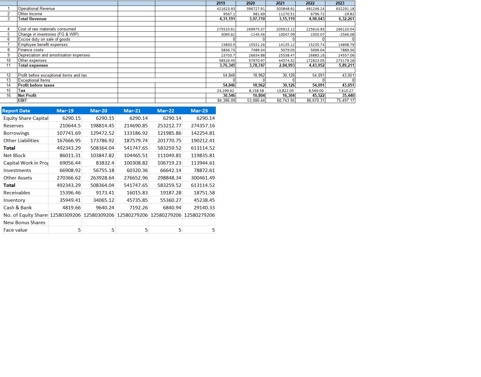Select the Profit before taxes label

36,85
